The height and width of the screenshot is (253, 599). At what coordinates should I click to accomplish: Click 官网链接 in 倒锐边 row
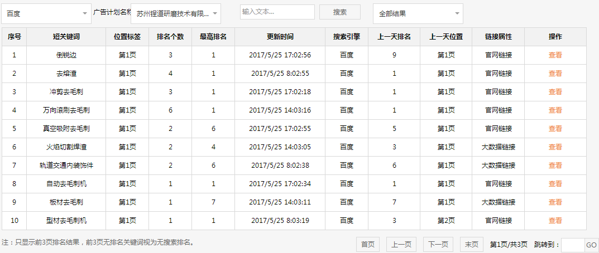click(499, 55)
